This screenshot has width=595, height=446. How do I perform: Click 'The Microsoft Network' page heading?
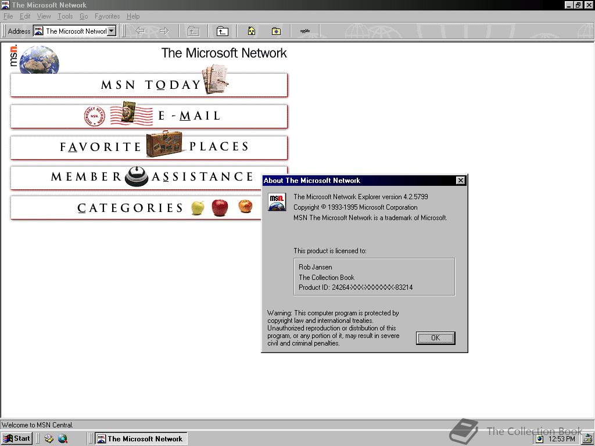tap(224, 53)
